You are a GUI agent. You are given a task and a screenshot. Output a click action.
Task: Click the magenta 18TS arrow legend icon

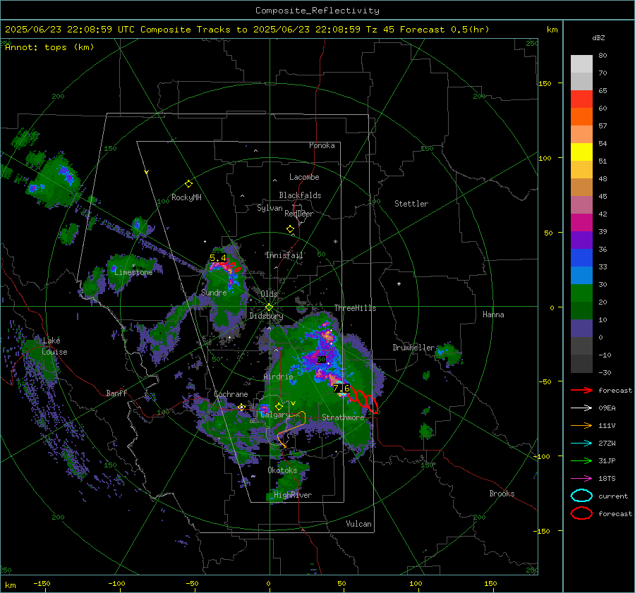click(581, 479)
